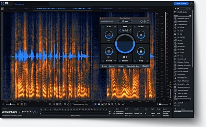Screen dimensions: 206x127
Task: Solo the De-ess module ear icon
Action: (x=115, y=27)
